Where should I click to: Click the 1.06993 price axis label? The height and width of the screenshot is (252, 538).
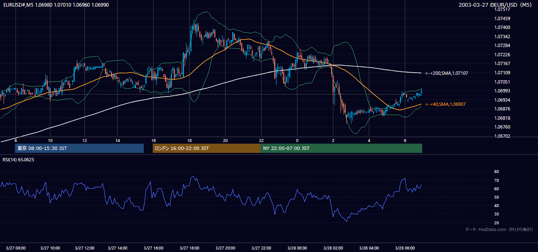click(502, 91)
